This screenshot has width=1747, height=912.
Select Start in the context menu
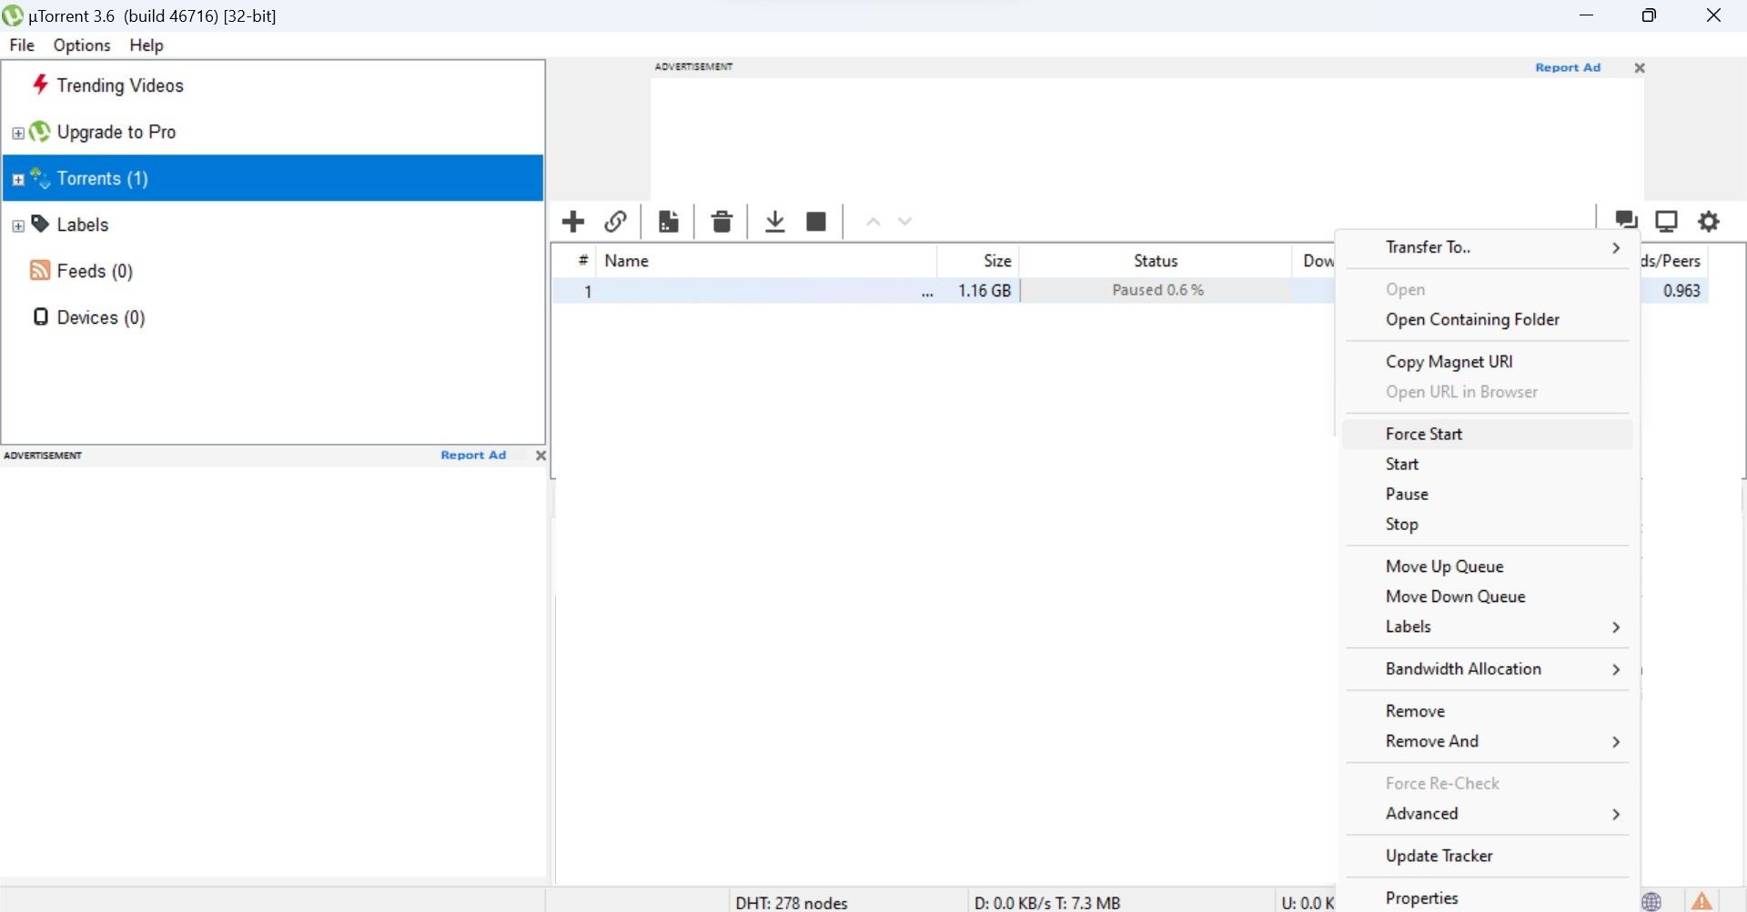point(1488,464)
